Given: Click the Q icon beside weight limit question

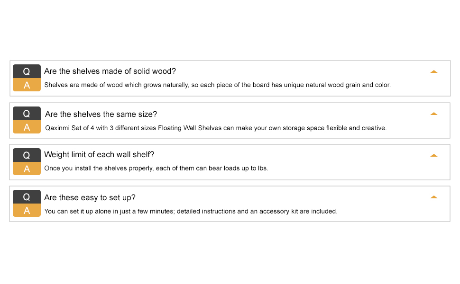Looking at the screenshot, I should click(27, 155).
